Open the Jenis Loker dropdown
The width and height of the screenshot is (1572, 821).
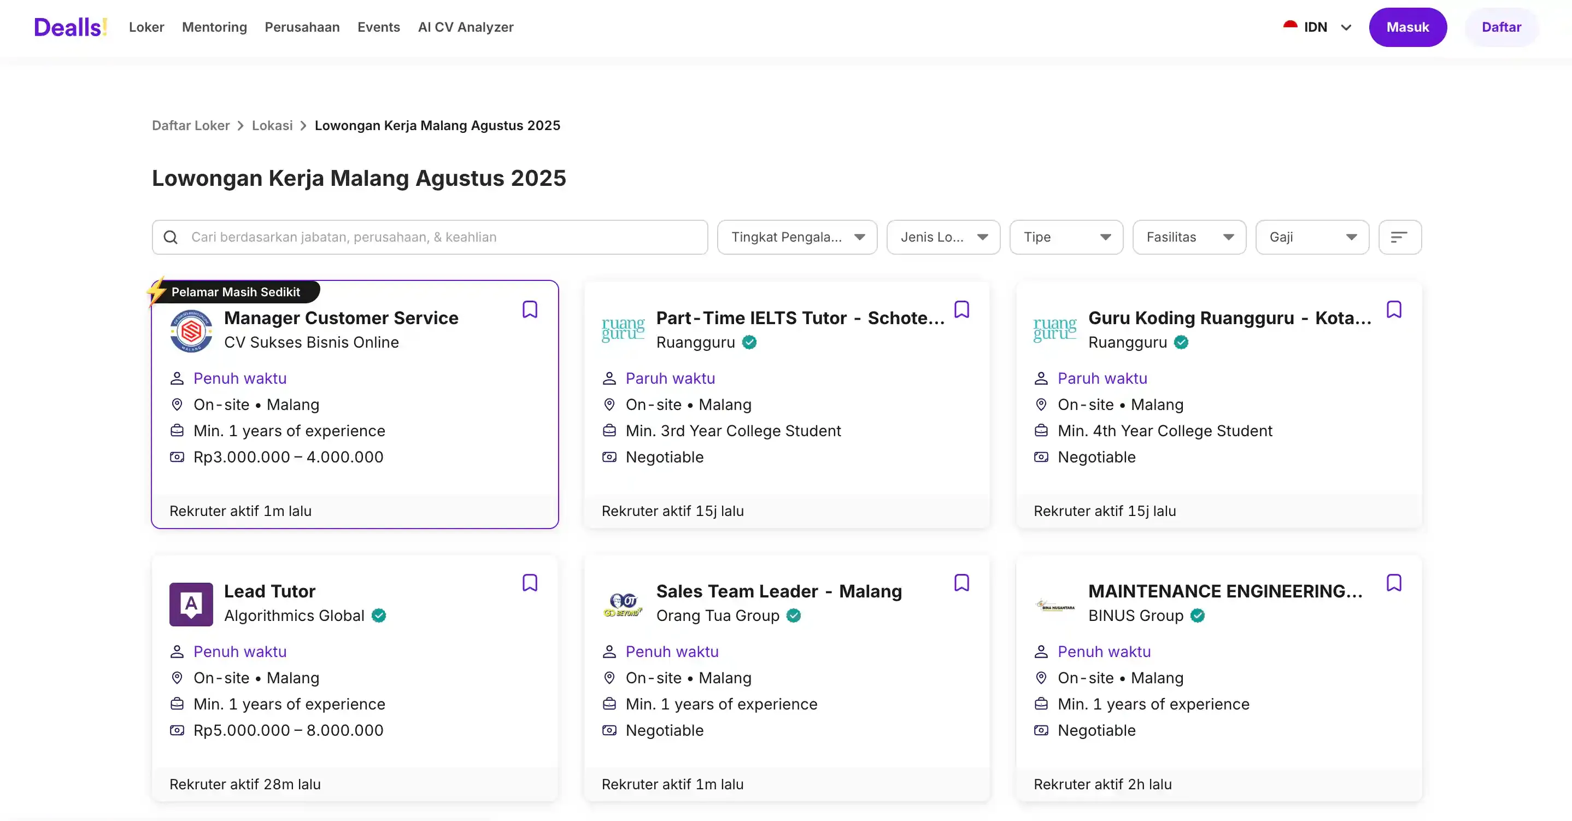point(943,237)
